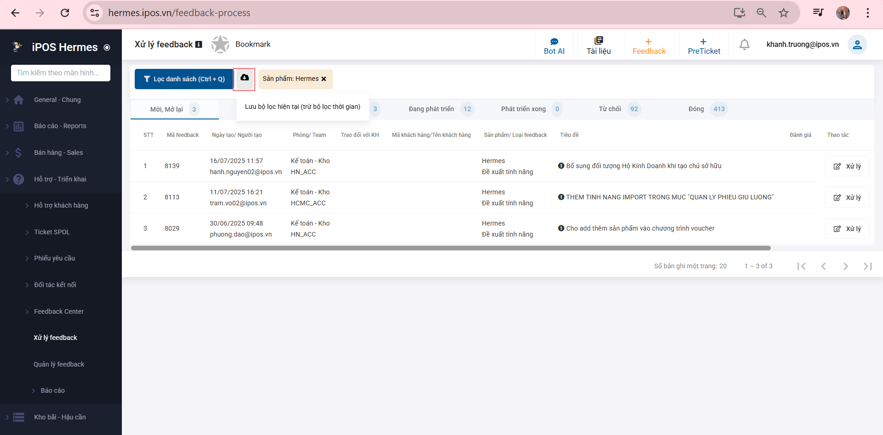This screenshot has height=435, width=883.
Task: Click Xử lý for feedback 8029
Action: click(847, 229)
